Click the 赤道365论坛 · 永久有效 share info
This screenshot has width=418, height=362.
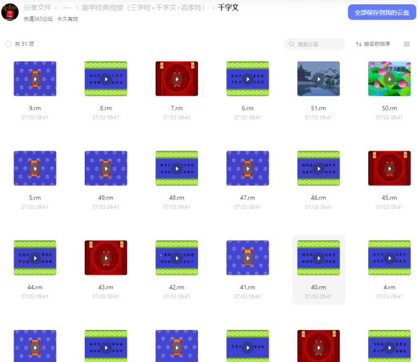(x=50, y=19)
